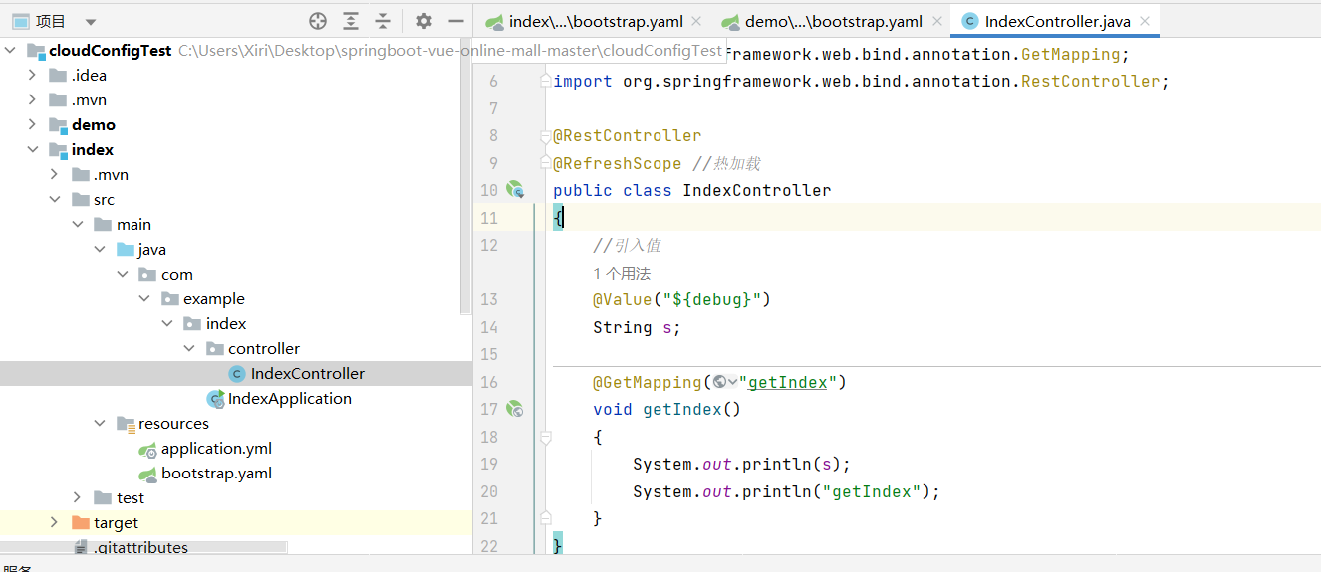This screenshot has width=1321, height=572.
Task: Click the resources folder icon
Action: coord(126,424)
